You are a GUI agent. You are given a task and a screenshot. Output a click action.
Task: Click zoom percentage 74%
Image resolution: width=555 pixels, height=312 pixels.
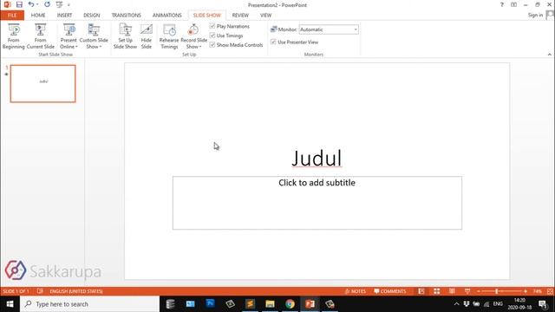point(538,291)
